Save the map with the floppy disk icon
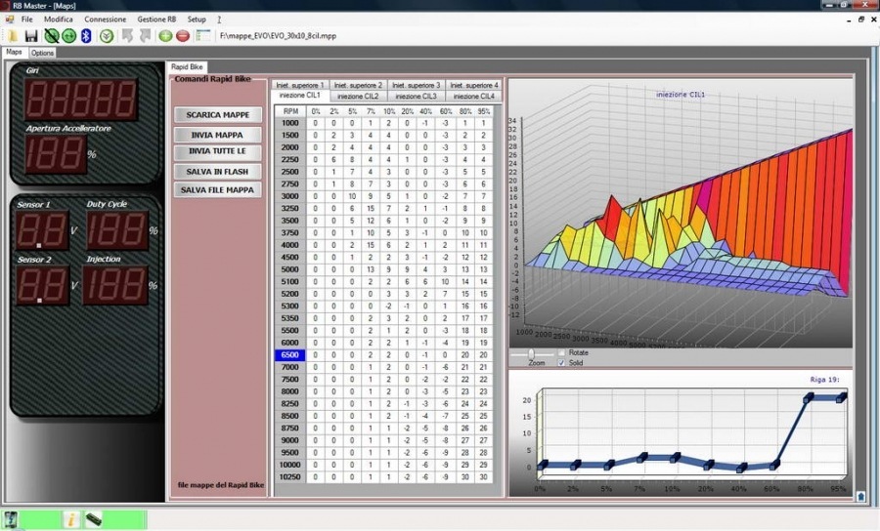The width and height of the screenshot is (880, 531). click(x=31, y=36)
